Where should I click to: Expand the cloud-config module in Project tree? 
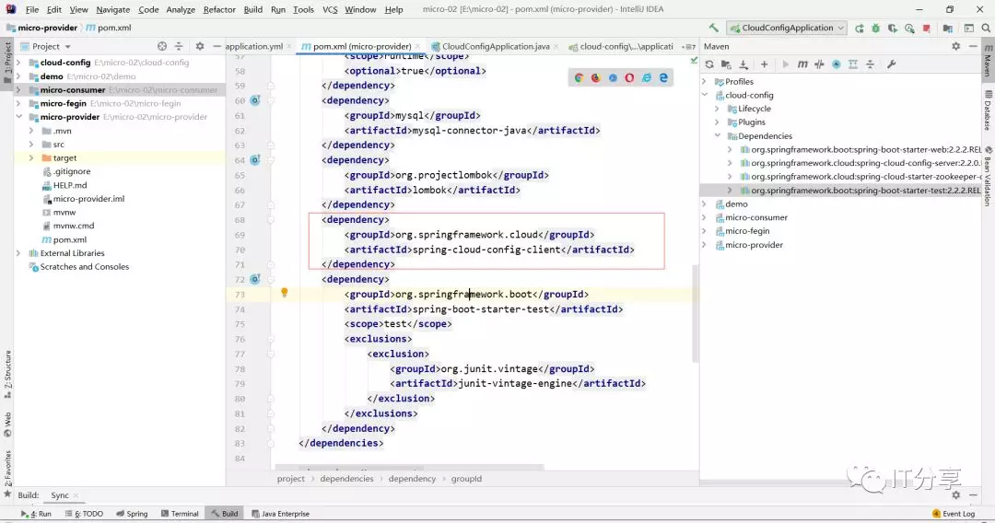click(x=18, y=63)
